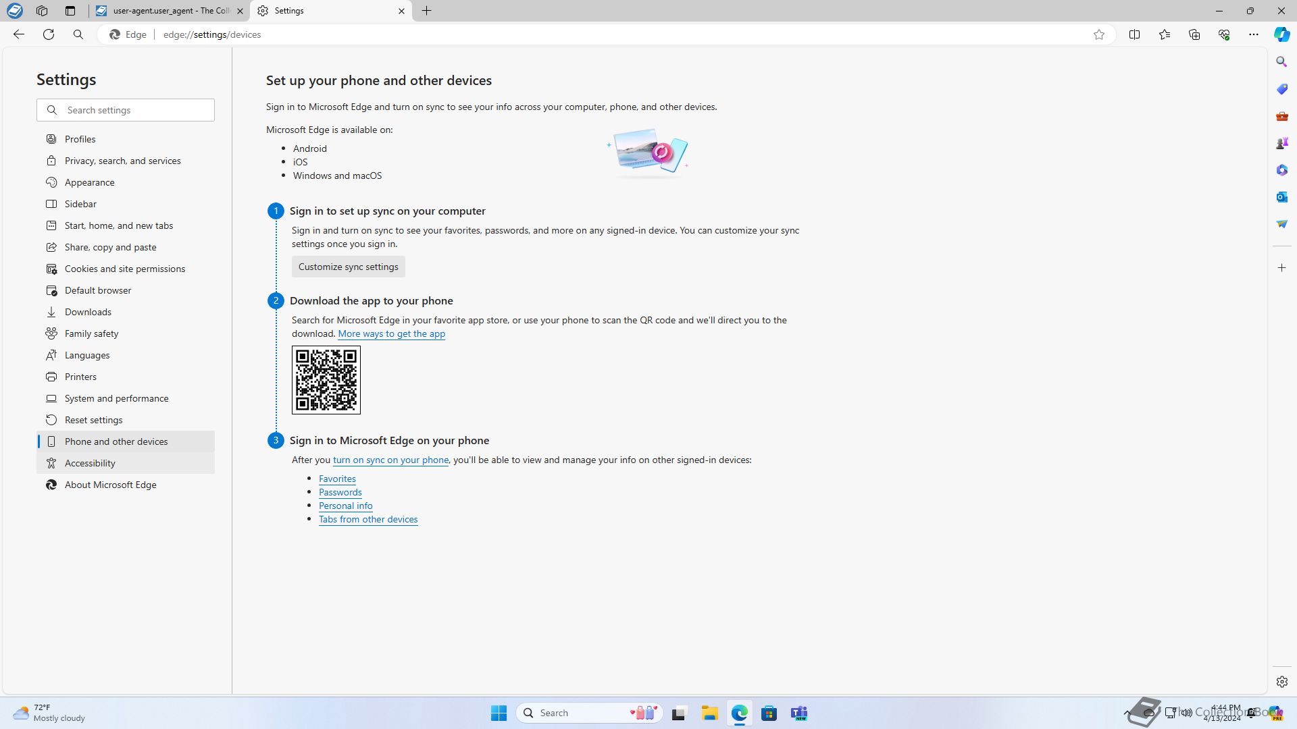
Task: Click Customize sync settings button
Action: [x=348, y=267]
